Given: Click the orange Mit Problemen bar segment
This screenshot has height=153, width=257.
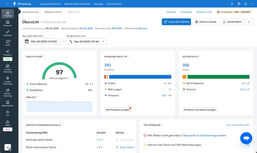Looking at the screenshot, I should (x=184, y=77).
